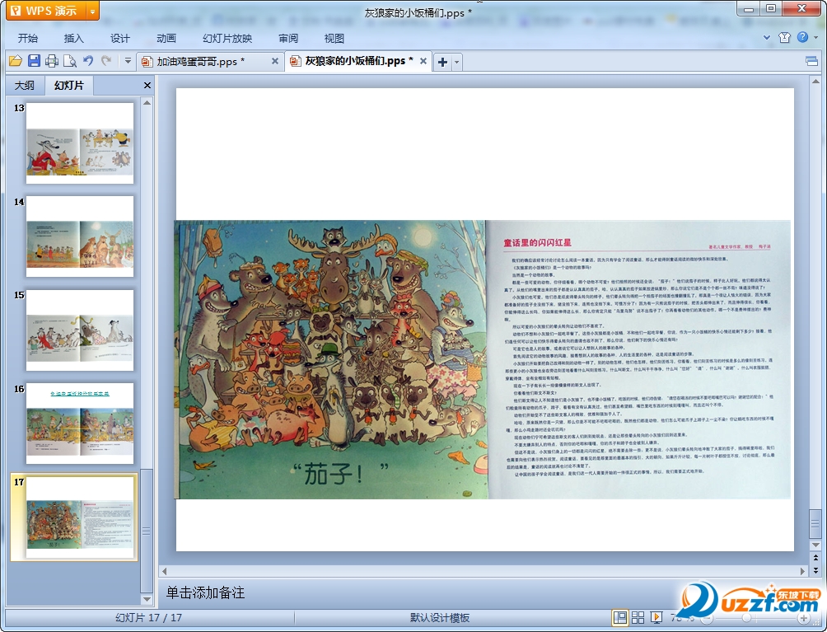Expand the dropdown arrow next to help
The image size is (827, 632).
pos(815,38)
